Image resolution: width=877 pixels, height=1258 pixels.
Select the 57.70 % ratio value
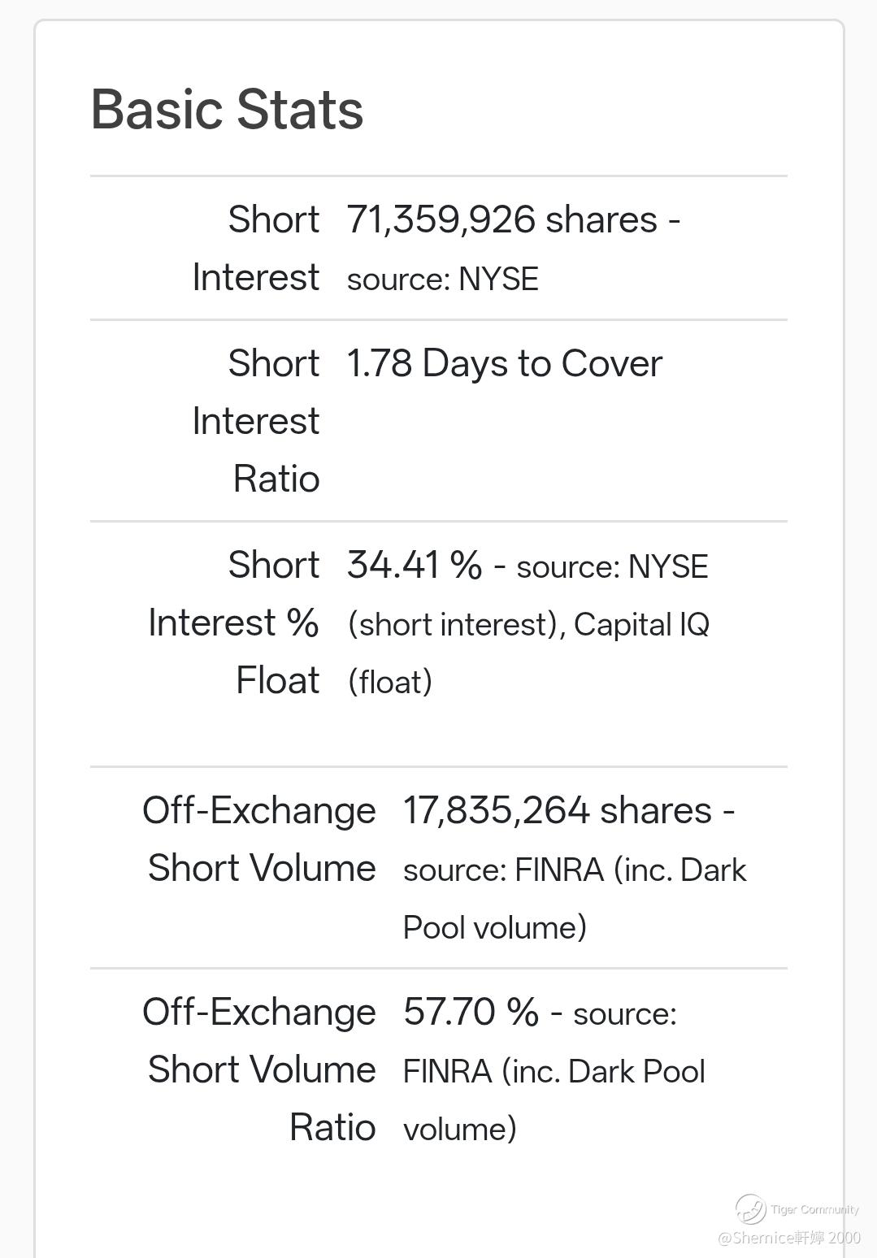(x=471, y=1012)
